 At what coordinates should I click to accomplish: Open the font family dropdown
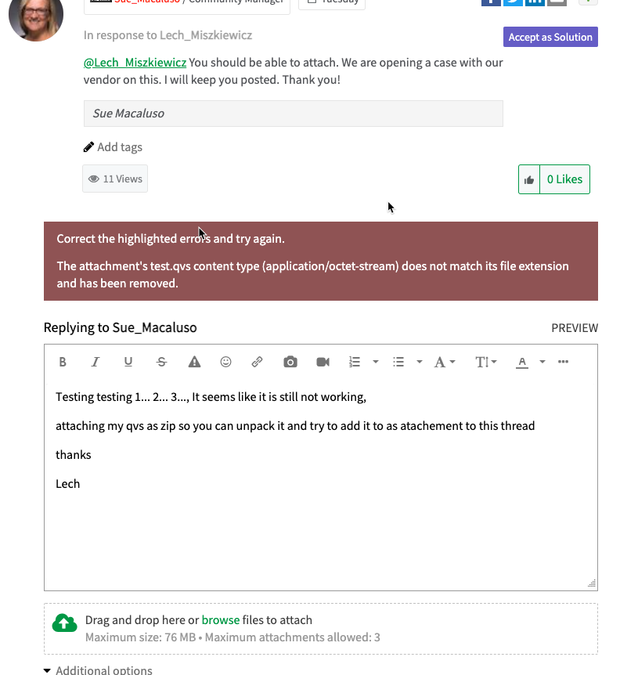pos(445,362)
